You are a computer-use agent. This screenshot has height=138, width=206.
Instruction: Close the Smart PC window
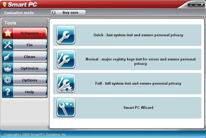[202, 5]
